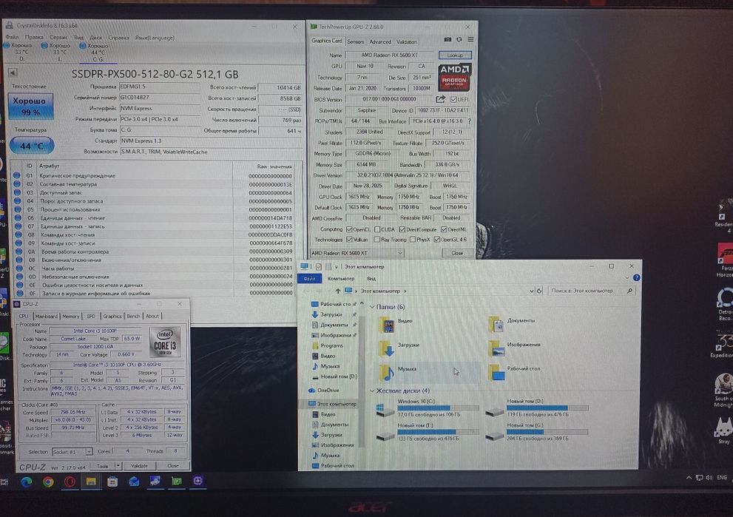Collapse the Папки (6) group
Image resolution: width=733 pixels, height=517 pixels.
372,307
